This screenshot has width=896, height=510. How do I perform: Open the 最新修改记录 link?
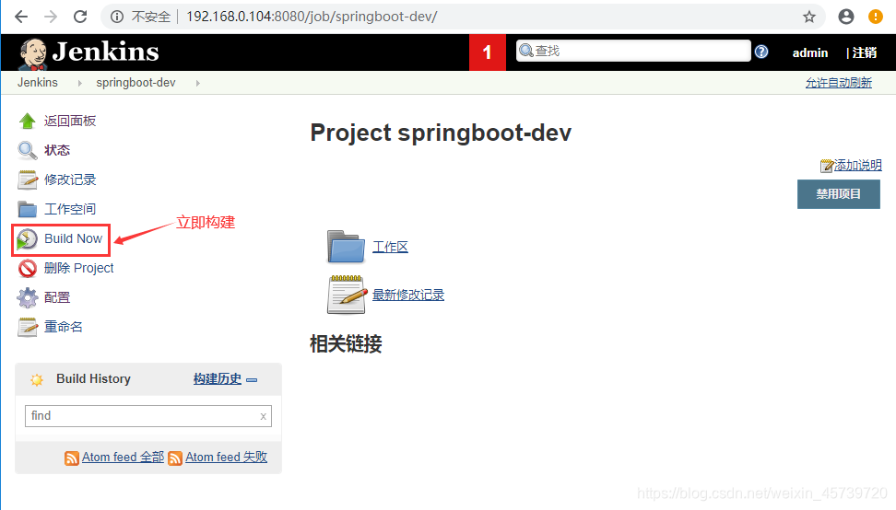tap(408, 295)
